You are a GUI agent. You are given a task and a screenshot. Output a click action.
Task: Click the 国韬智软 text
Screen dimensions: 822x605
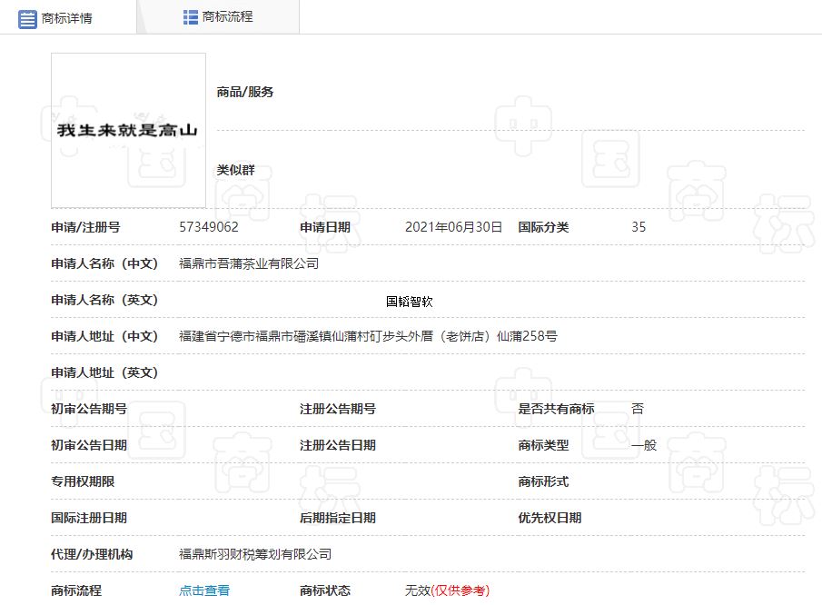tap(410, 302)
